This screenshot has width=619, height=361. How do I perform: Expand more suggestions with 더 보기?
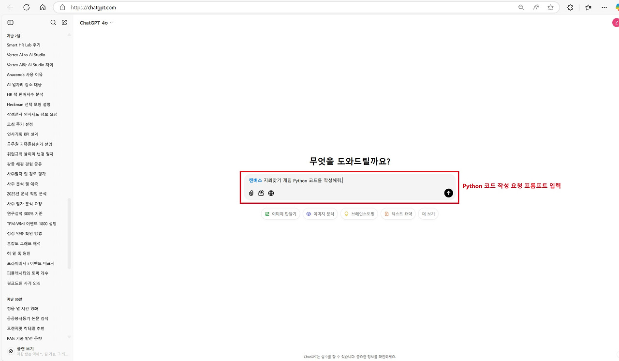[428, 214]
